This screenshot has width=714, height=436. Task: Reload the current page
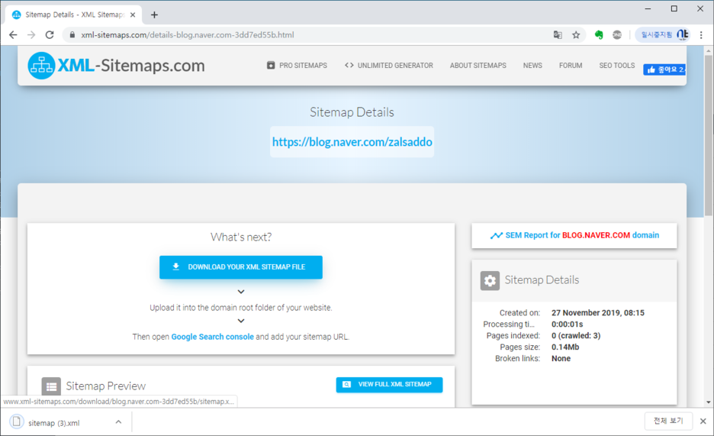(50, 34)
